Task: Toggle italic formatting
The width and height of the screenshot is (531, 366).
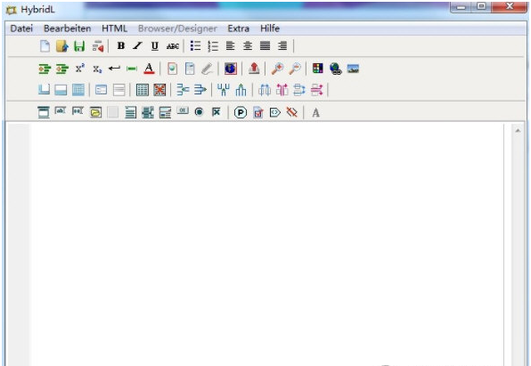Action: point(137,45)
